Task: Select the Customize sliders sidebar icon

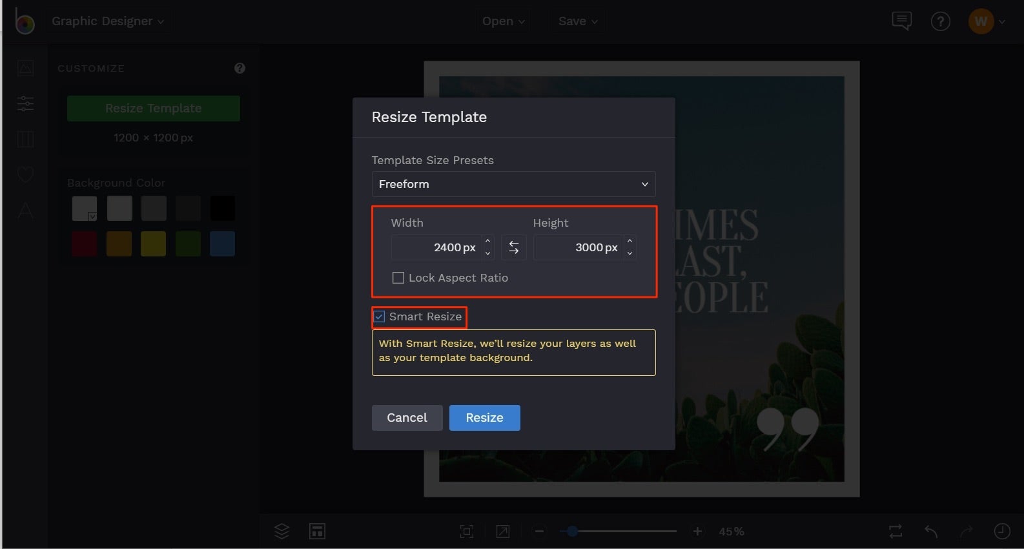Action: (x=25, y=103)
